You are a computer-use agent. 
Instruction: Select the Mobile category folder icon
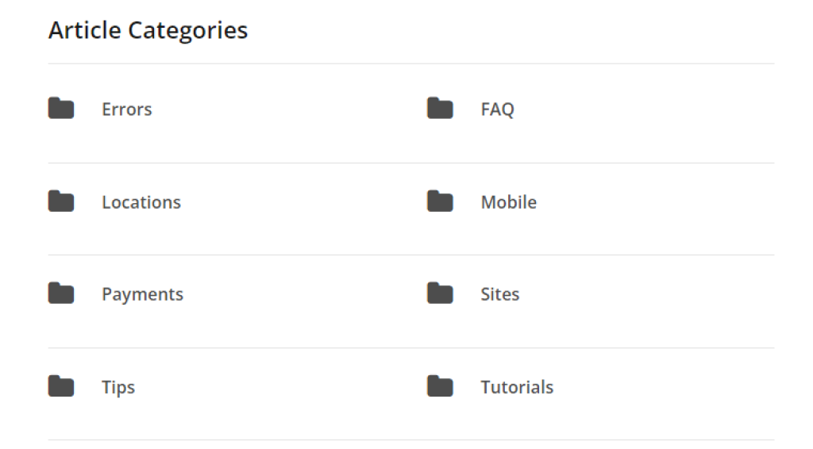(440, 201)
